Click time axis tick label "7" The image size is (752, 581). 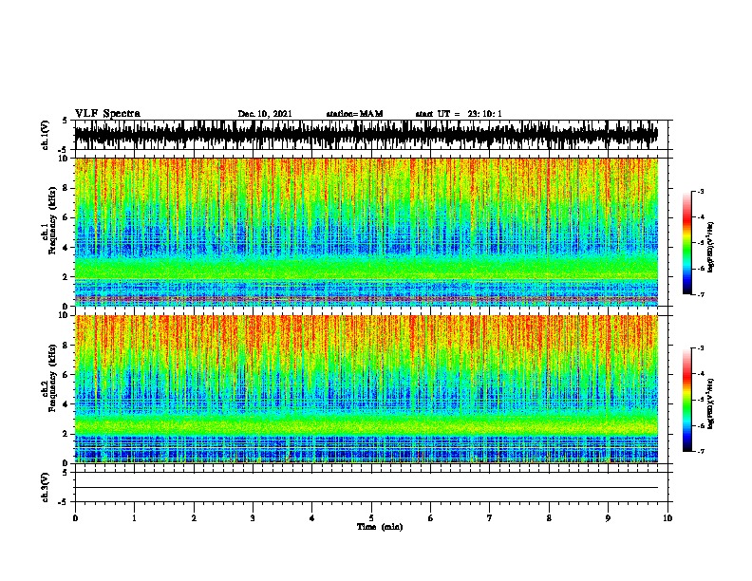coord(490,518)
